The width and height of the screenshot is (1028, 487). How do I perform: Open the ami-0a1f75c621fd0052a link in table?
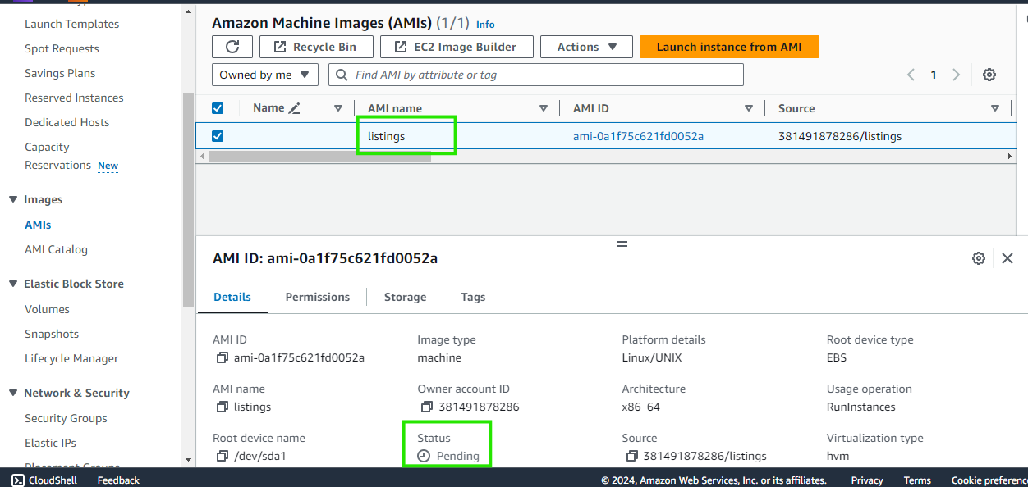pos(638,136)
